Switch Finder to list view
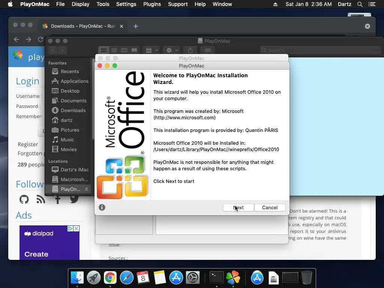Screen dimensions: 384x288 (x=114, y=50)
